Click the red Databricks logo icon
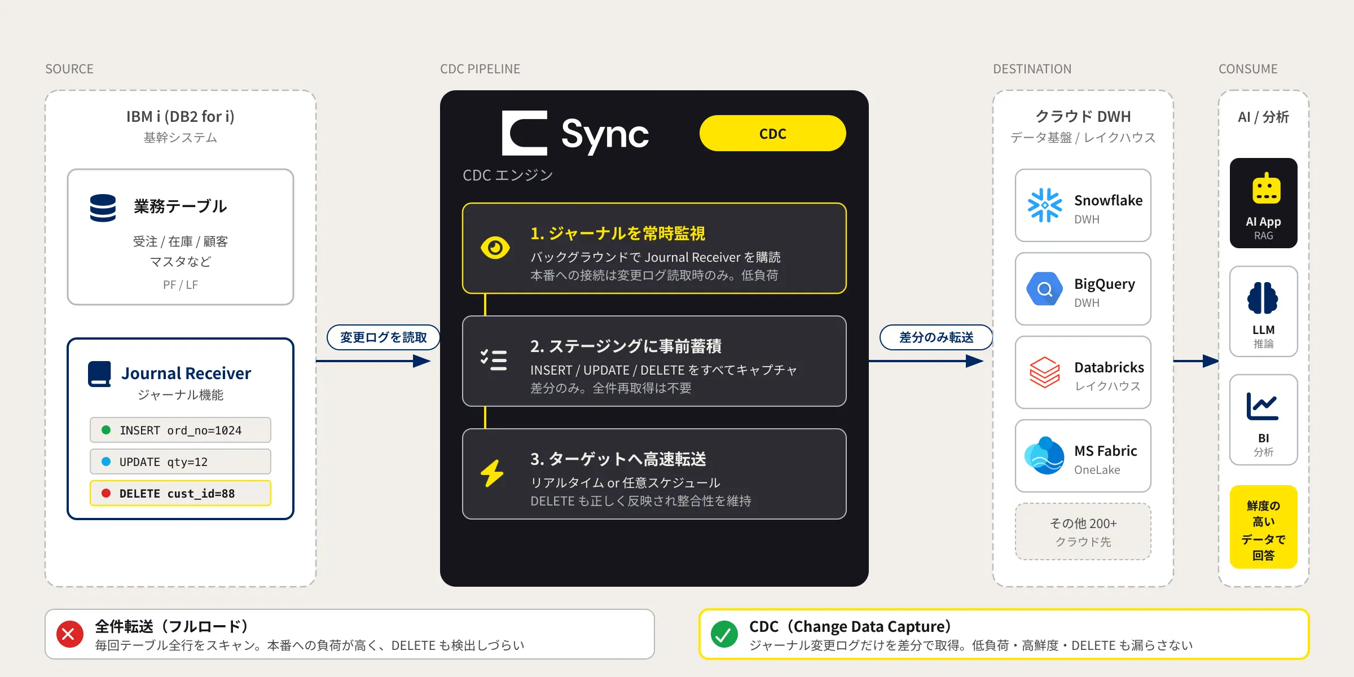 tap(1045, 372)
